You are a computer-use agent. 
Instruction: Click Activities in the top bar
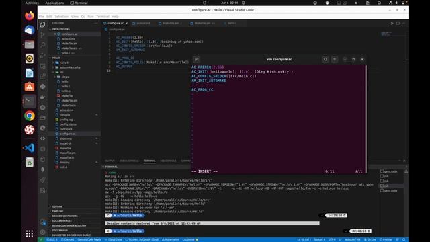point(32,3)
